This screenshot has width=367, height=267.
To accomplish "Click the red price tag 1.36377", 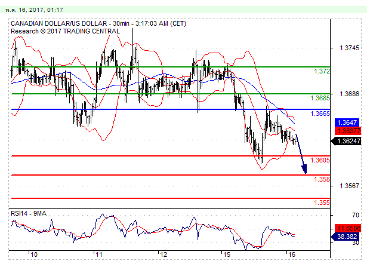I will (348, 131).
